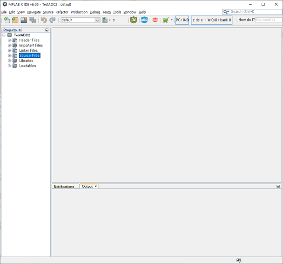
Task: Select the Loadables label in tree
Action: pyautogui.click(x=27, y=66)
